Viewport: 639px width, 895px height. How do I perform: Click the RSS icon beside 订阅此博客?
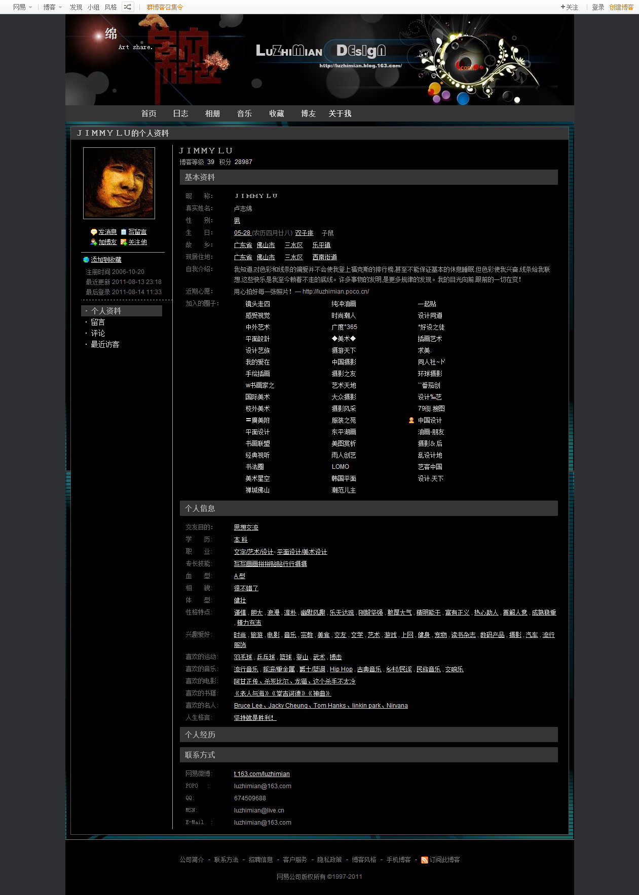(425, 860)
